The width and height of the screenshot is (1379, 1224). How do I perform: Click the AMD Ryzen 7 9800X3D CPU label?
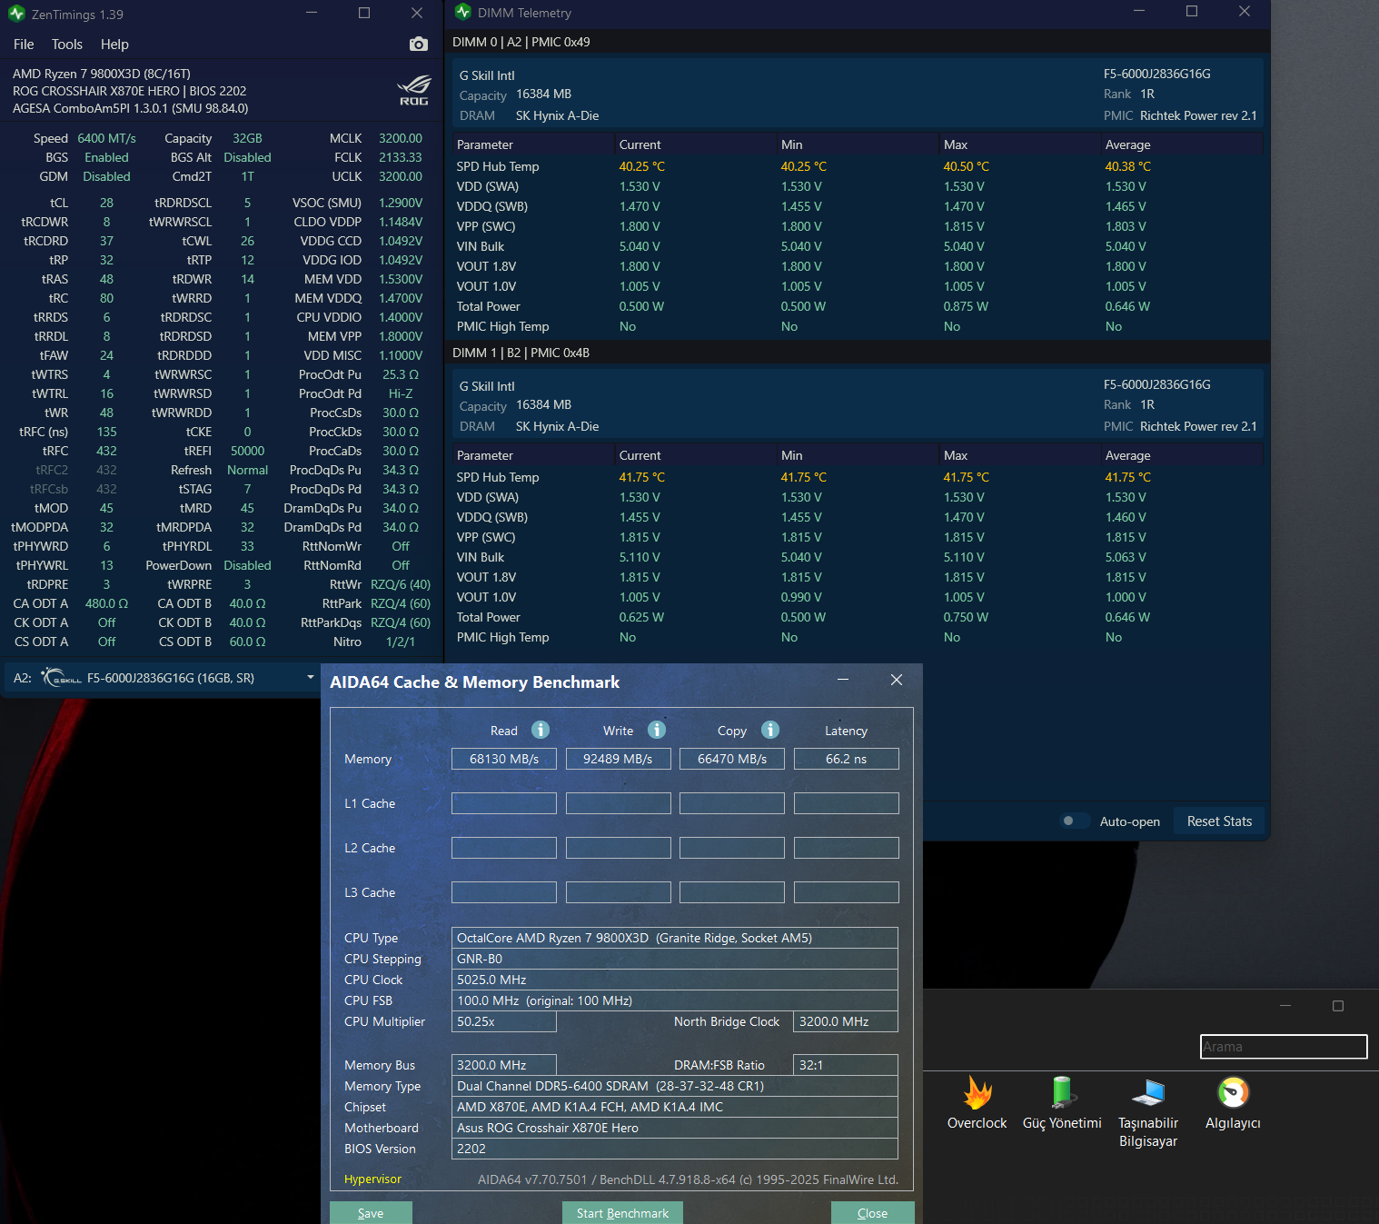(102, 74)
